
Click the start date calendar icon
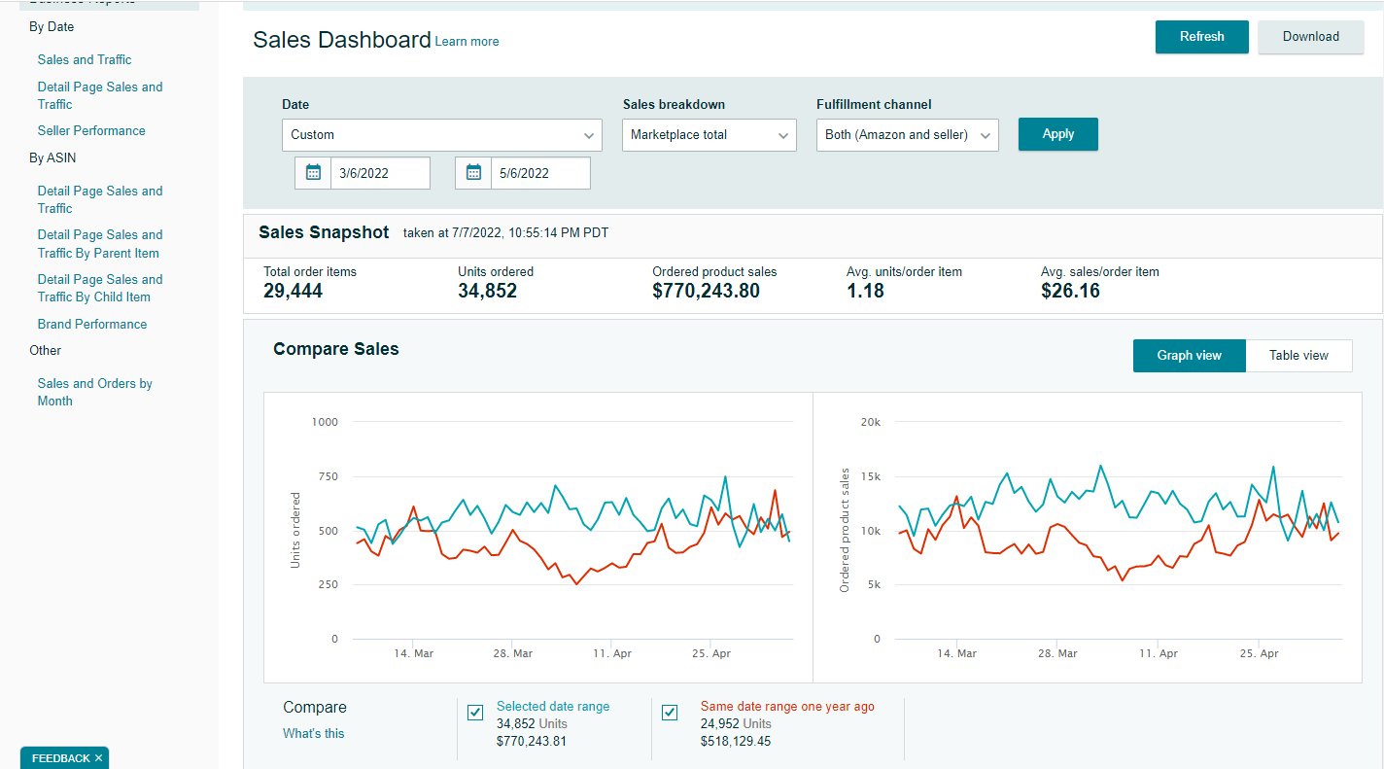click(x=313, y=173)
